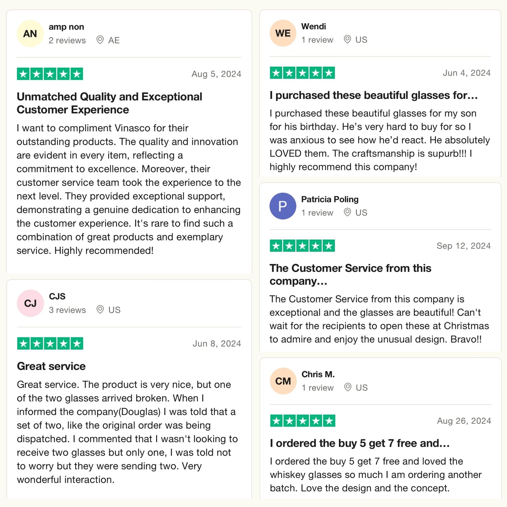Click Patricia Poling's purple P avatar
This screenshot has height=507, width=507.
tap(283, 206)
